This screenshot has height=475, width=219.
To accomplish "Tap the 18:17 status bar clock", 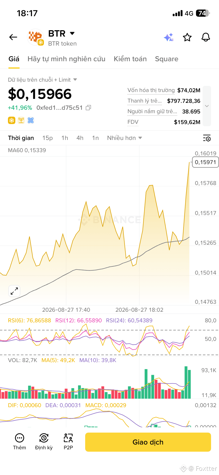I will (27, 13).
